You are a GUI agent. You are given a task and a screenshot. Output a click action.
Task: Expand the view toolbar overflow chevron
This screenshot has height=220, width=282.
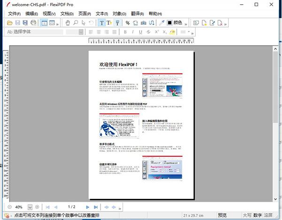point(57,24)
